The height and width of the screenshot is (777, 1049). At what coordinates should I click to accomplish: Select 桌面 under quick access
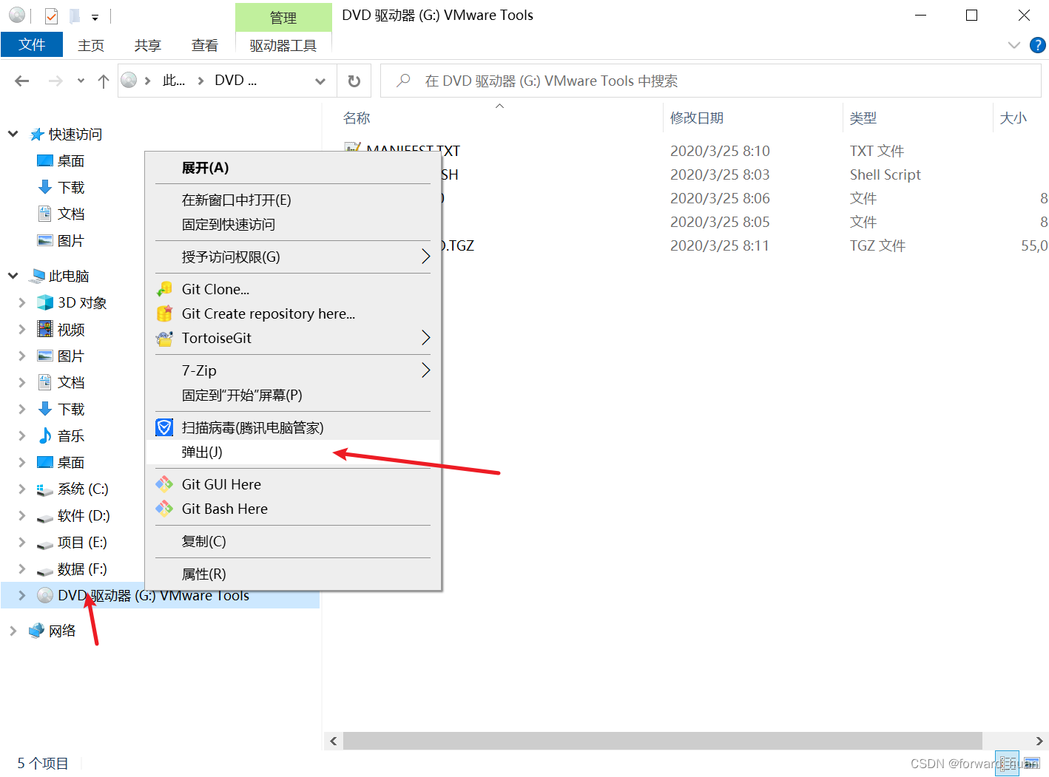click(x=71, y=160)
